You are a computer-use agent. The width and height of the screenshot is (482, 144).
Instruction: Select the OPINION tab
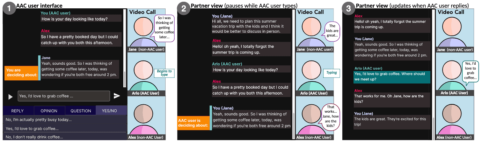pyautogui.click(x=49, y=111)
